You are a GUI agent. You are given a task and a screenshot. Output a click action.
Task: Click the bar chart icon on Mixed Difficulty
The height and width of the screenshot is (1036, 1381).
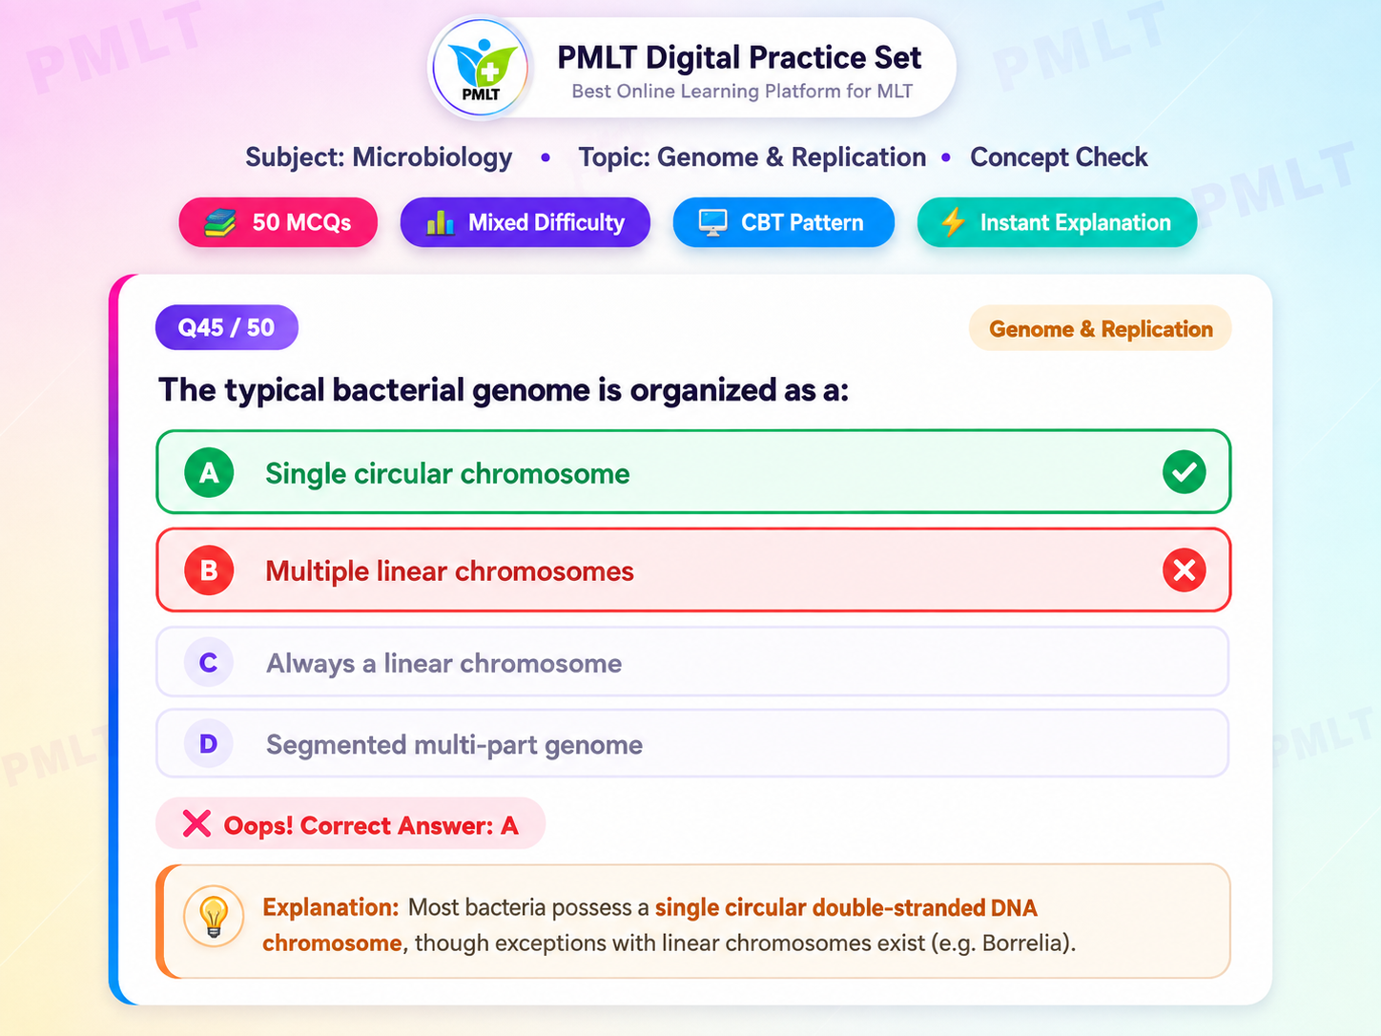coord(440,222)
